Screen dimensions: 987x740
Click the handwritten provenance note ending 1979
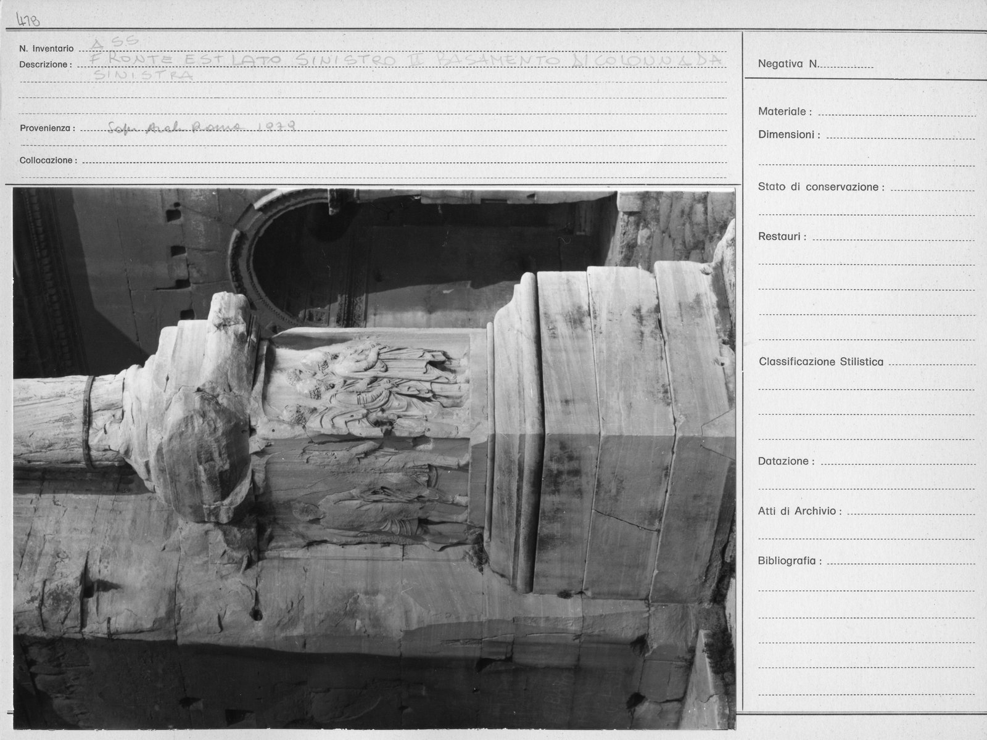click(x=202, y=128)
